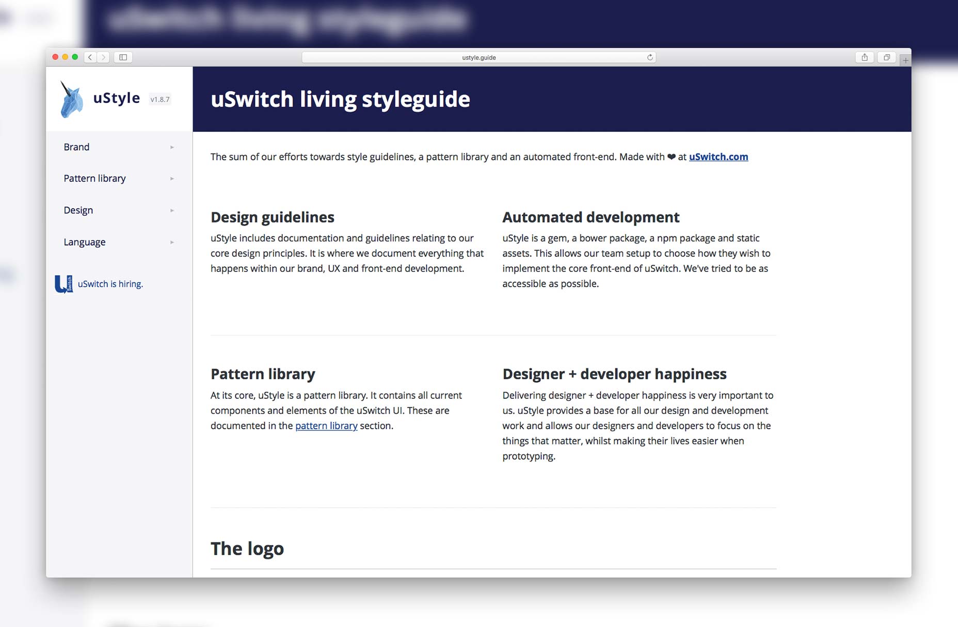Click the share icon in the toolbar
The image size is (958, 627).
coord(865,58)
